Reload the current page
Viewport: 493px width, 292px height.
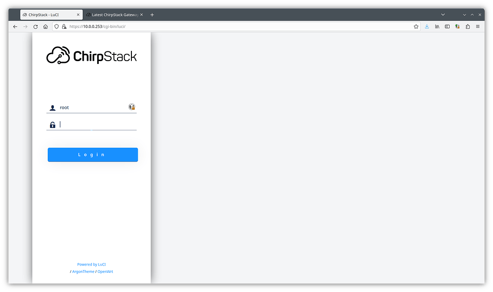tap(35, 26)
